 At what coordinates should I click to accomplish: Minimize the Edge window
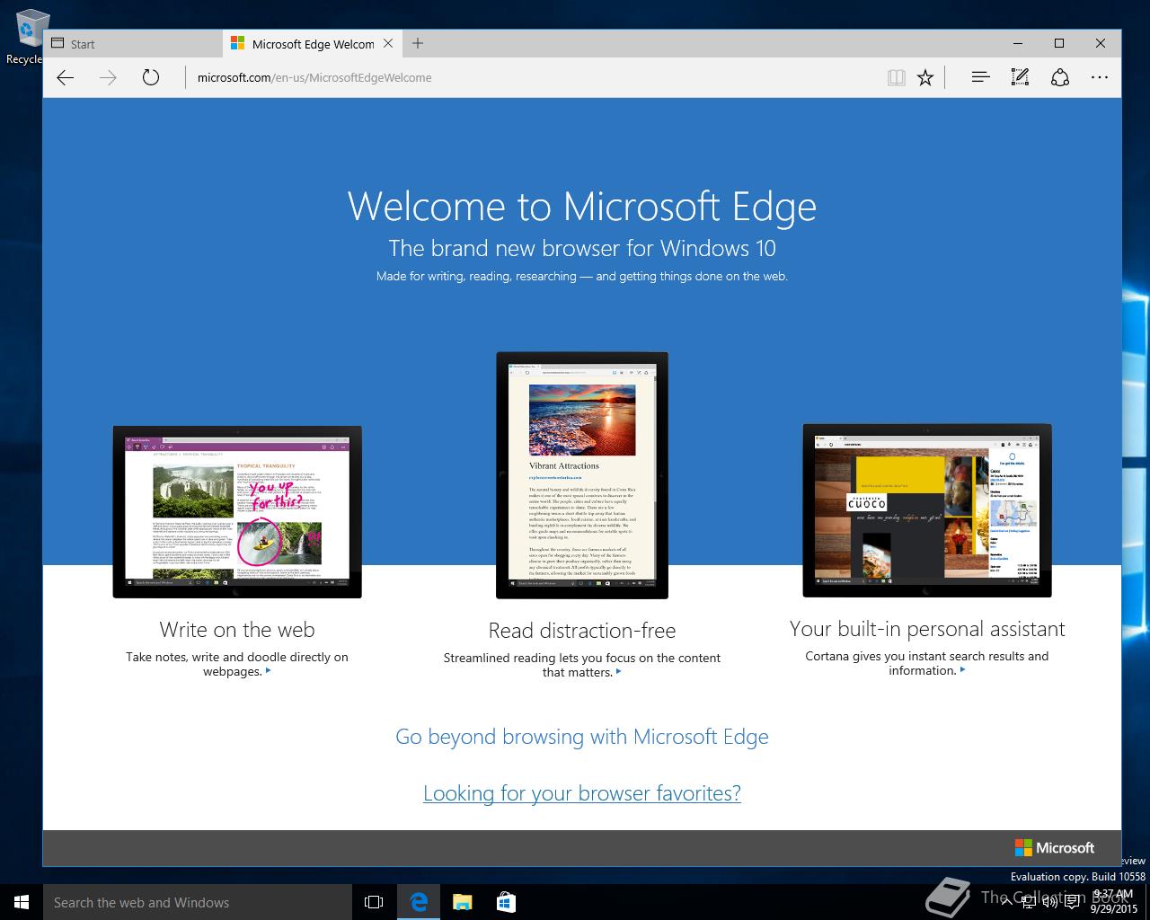[1018, 43]
